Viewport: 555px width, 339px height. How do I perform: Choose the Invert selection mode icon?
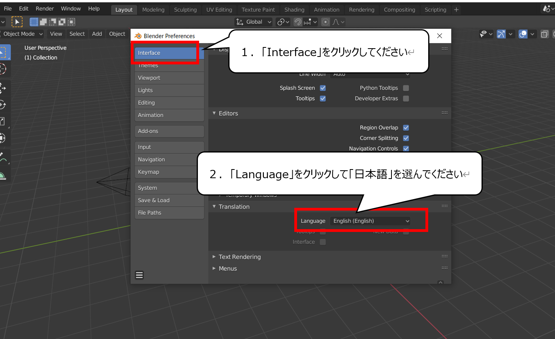tap(62, 22)
